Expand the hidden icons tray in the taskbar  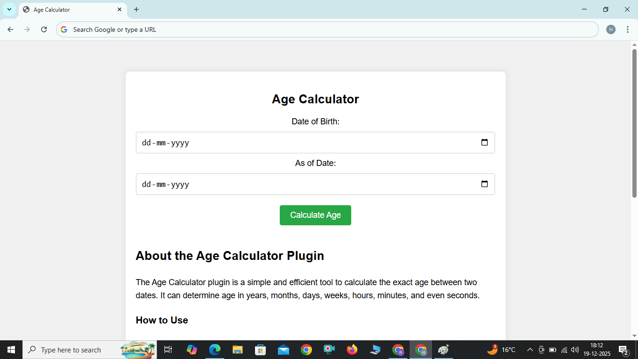530,350
